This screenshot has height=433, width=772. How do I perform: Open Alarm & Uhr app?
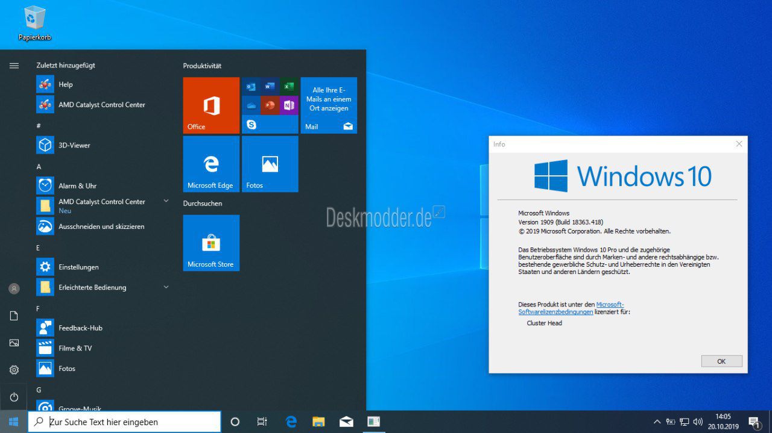[x=103, y=185]
